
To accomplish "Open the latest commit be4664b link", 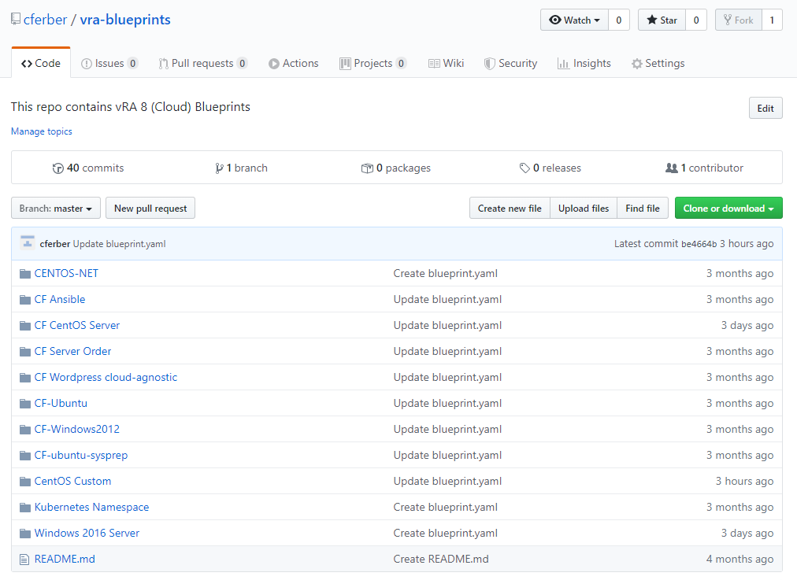I will tap(699, 244).
